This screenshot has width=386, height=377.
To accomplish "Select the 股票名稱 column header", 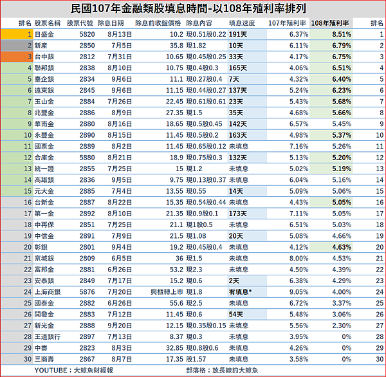I will (47, 23).
